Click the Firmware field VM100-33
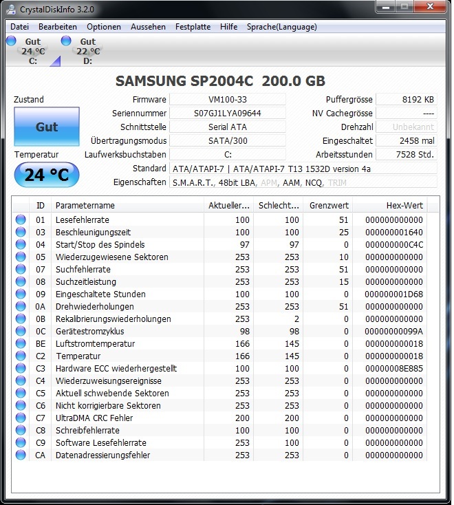Image resolution: width=454 pixels, height=505 pixels. tap(228, 100)
